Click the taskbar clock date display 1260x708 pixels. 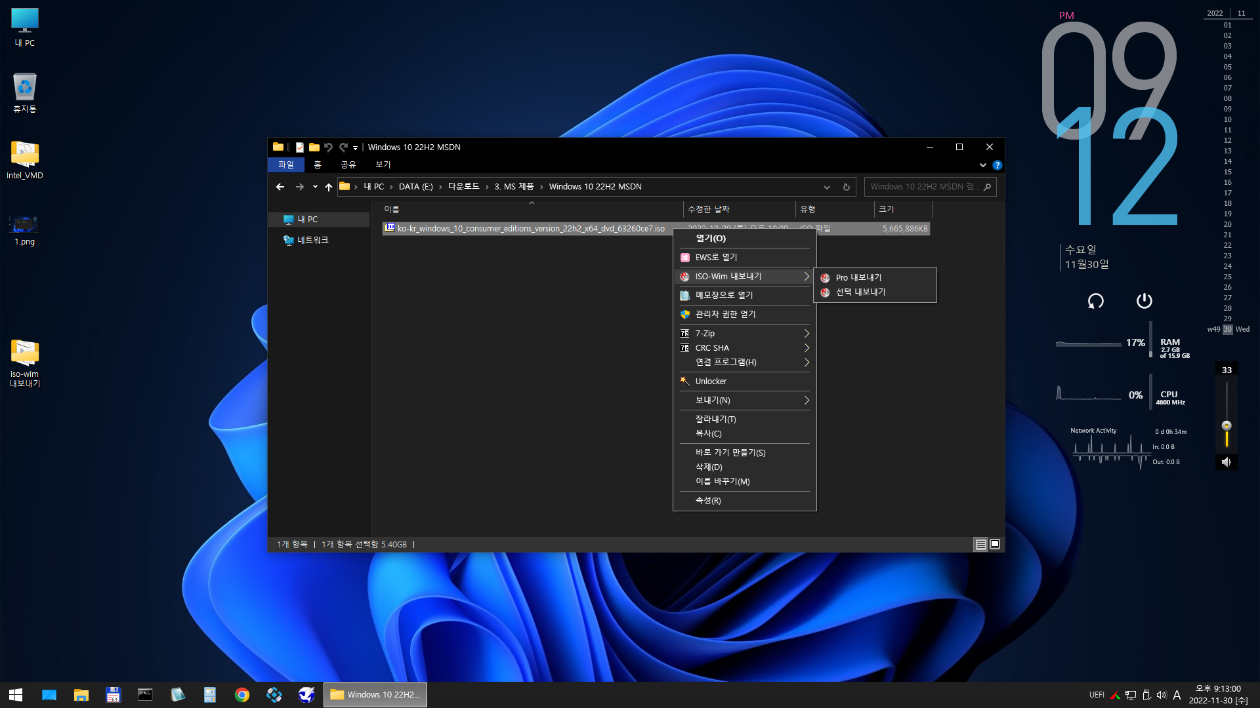[x=1218, y=695]
